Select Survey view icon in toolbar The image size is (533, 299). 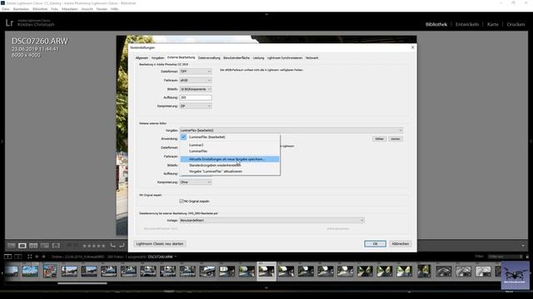pos(44,246)
